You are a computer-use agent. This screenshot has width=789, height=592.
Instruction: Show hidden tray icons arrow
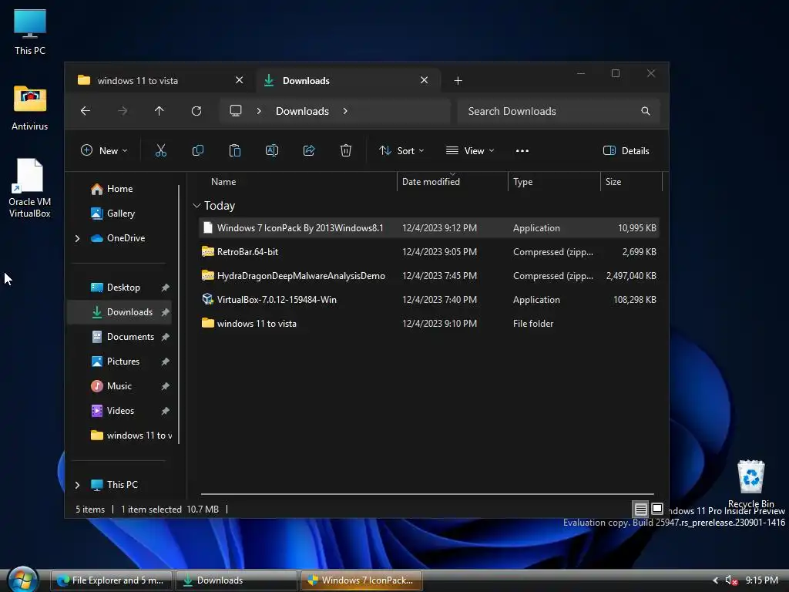click(x=716, y=580)
